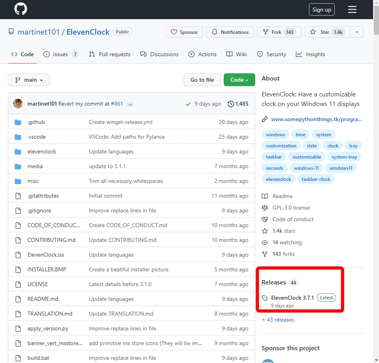
Task: View commit check status checkmark
Action: click(x=188, y=104)
